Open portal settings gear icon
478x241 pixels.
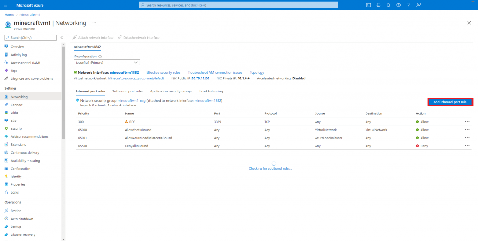[398, 5]
